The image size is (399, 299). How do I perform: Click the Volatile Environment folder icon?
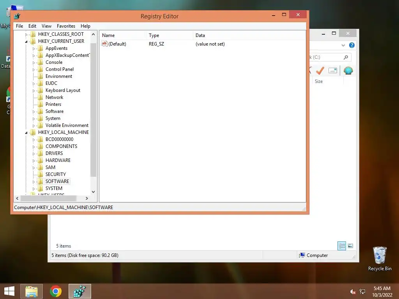click(x=41, y=125)
